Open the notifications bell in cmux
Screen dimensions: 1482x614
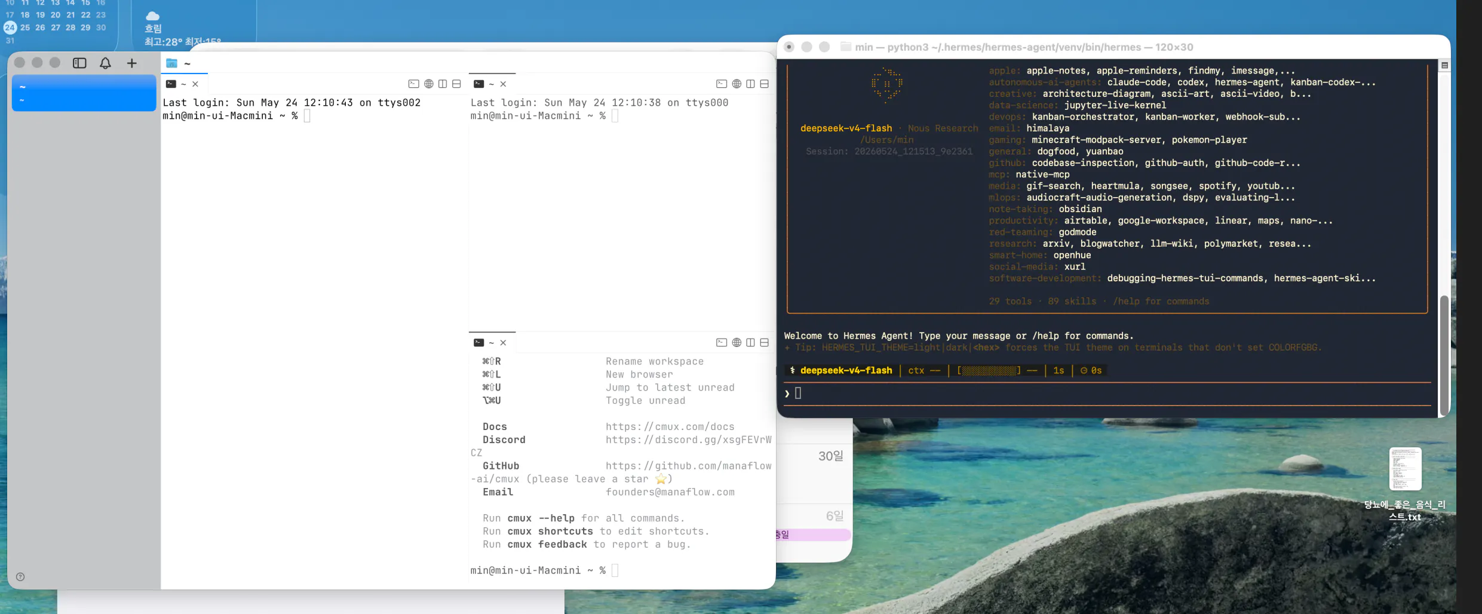pos(105,63)
